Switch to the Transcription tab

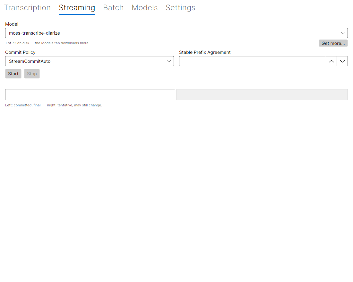[x=28, y=8]
